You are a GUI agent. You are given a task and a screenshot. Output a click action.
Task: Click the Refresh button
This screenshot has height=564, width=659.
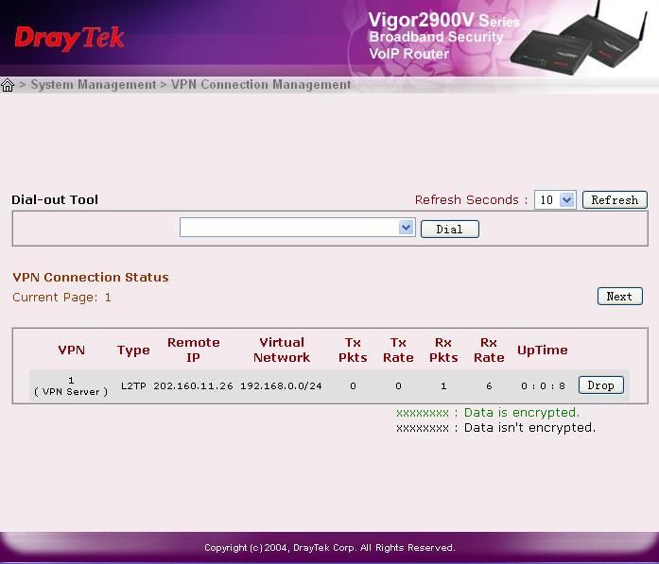[x=615, y=200]
